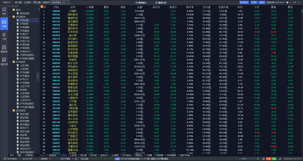This screenshot has width=303, height=161.
Task: Switch to the 模型 tab below tree
Action: tap(19, 155)
